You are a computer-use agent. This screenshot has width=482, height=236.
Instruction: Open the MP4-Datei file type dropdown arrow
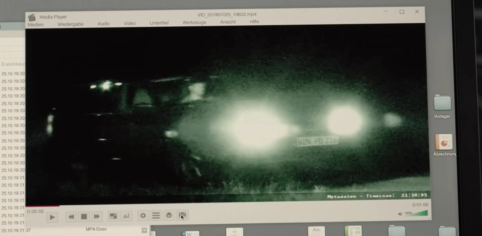(144, 230)
